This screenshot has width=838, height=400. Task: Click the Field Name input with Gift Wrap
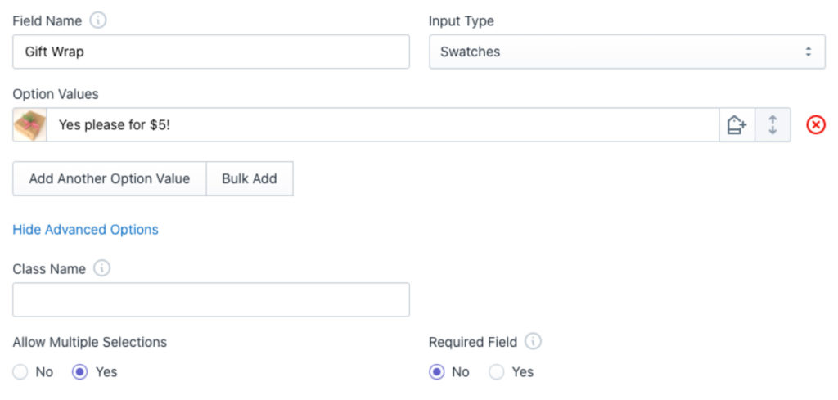[x=210, y=52]
